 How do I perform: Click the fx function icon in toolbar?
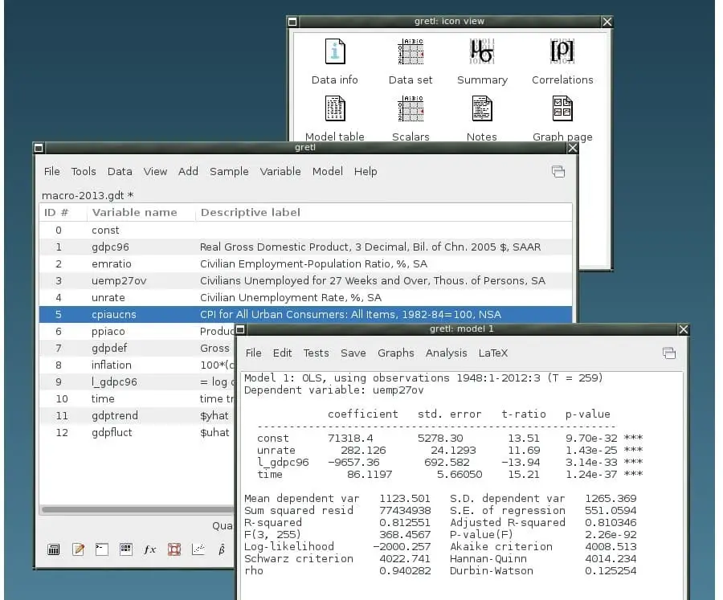(x=149, y=549)
